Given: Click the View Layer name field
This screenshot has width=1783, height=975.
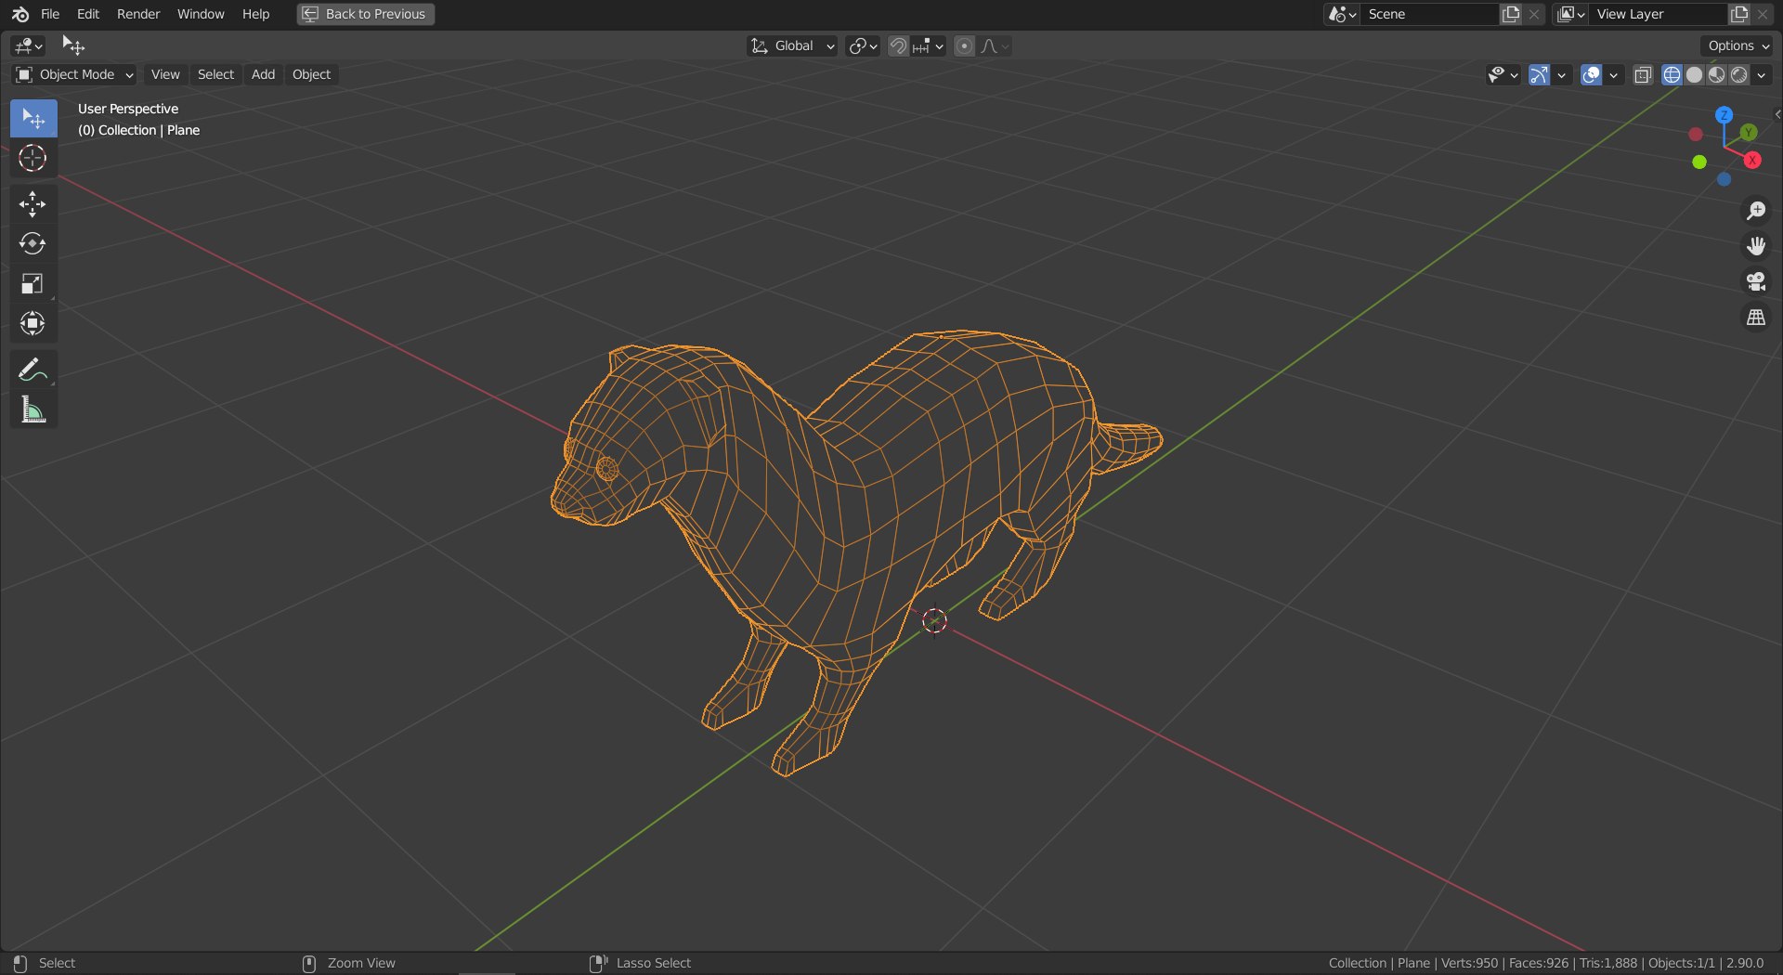Looking at the screenshot, I should 1658,14.
